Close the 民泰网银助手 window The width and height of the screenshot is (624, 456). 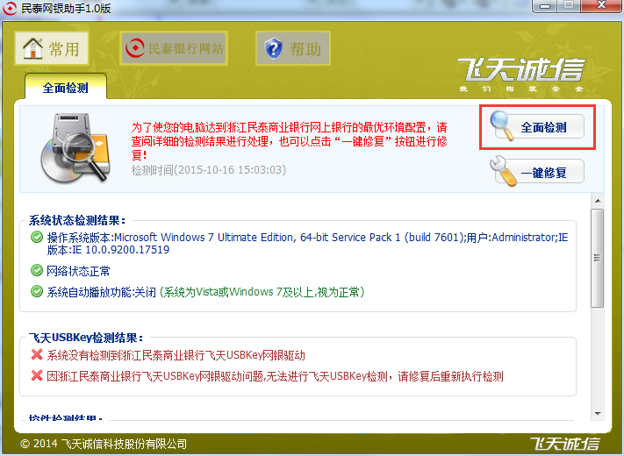[601, 5]
